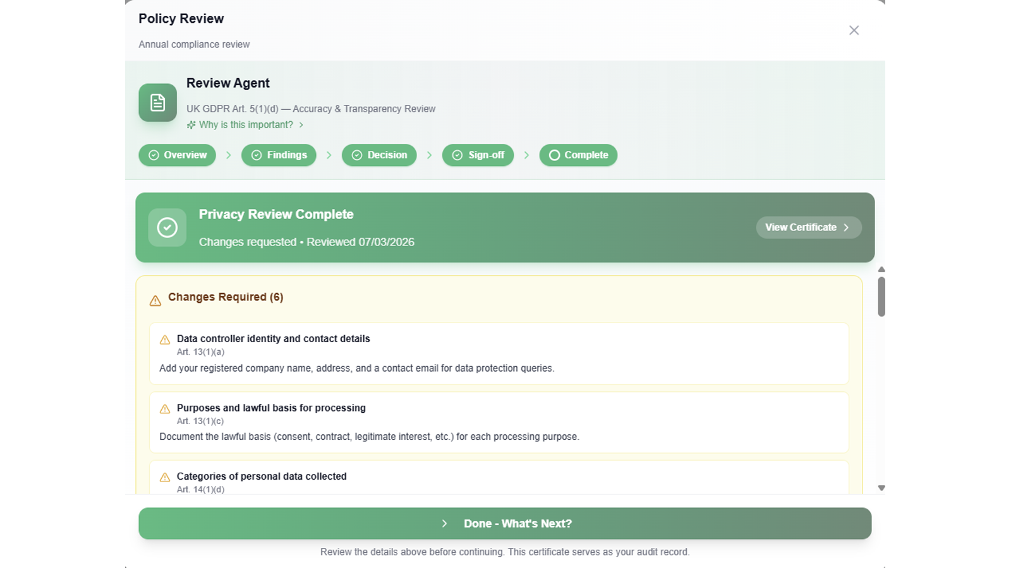Click the checkmark icon on Overview step
This screenshot has width=1011, height=568.
pyautogui.click(x=154, y=155)
